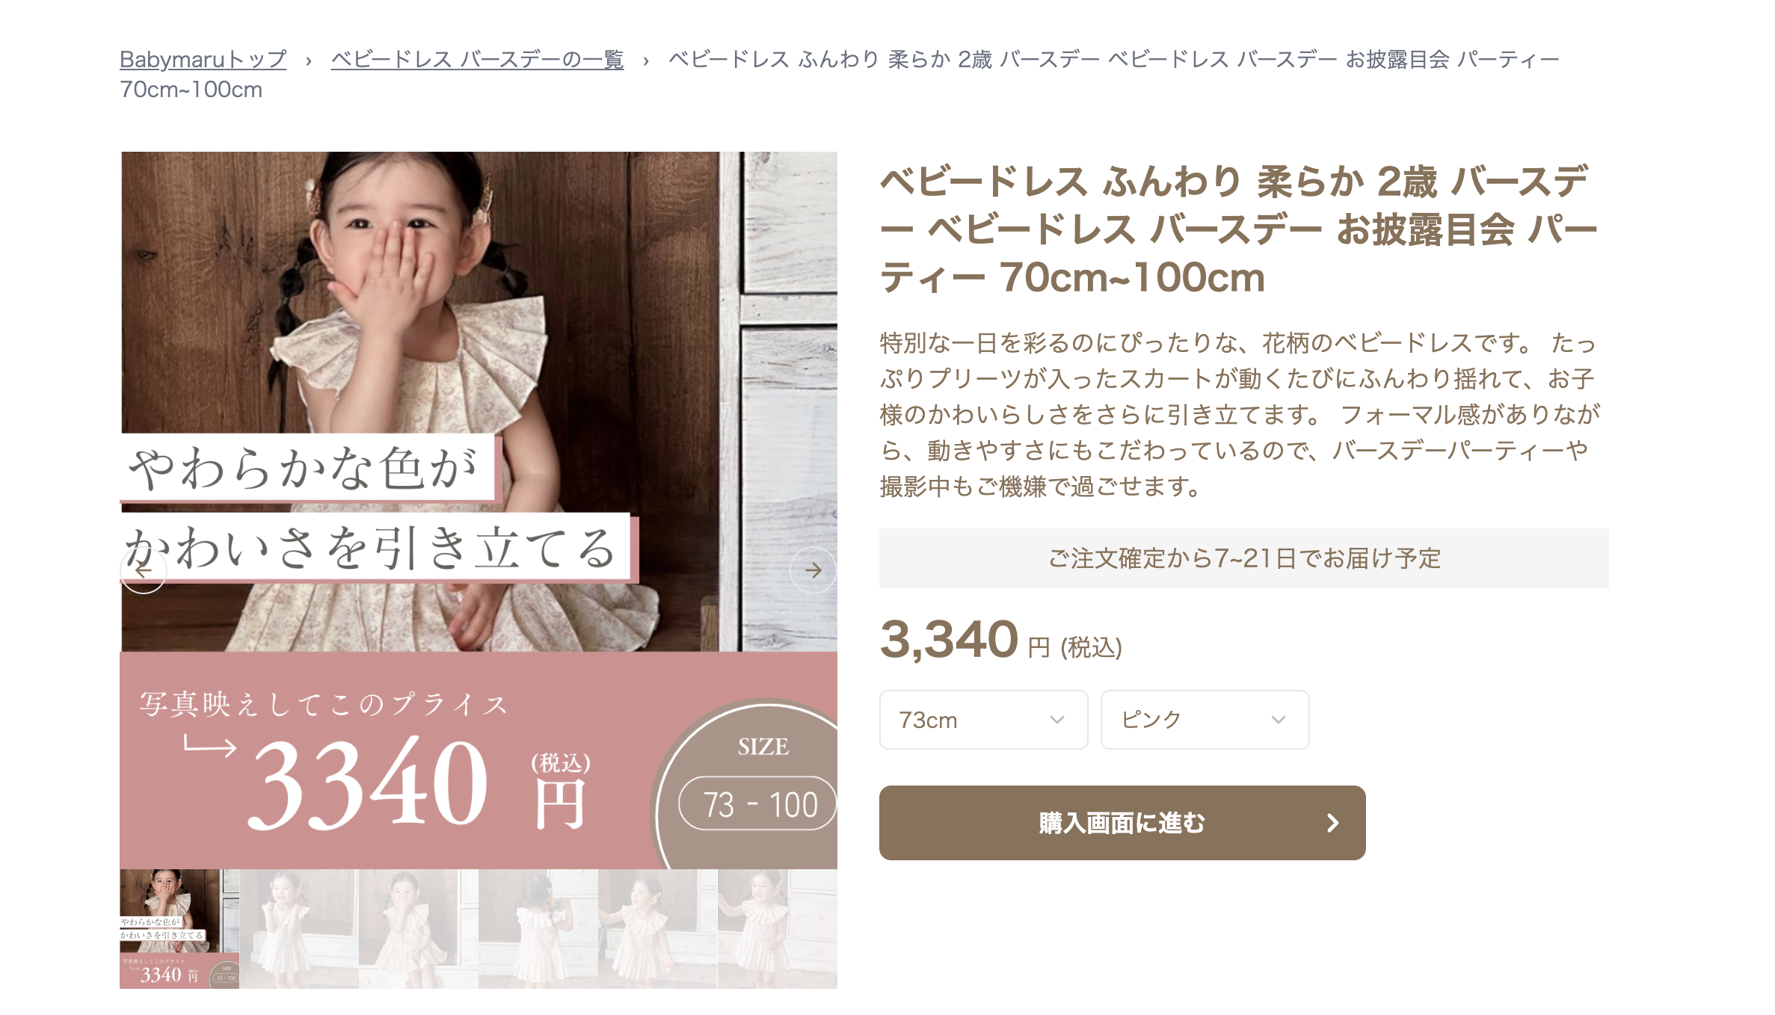Click the next image arrow icon
The image size is (1775, 1015).
(813, 570)
